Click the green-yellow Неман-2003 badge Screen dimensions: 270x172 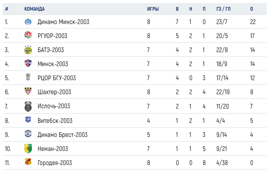(x=28, y=149)
